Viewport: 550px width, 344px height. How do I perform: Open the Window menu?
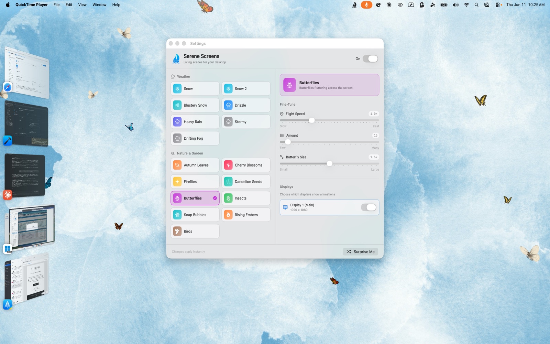[99, 5]
